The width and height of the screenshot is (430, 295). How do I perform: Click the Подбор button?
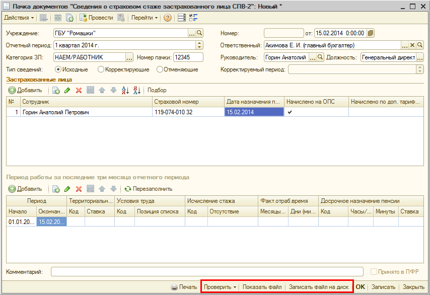pyautogui.click(x=157, y=90)
